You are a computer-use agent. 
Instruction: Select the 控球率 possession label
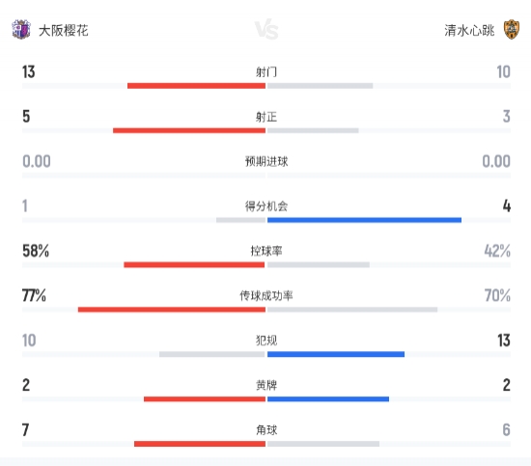(x=266, y=251)
